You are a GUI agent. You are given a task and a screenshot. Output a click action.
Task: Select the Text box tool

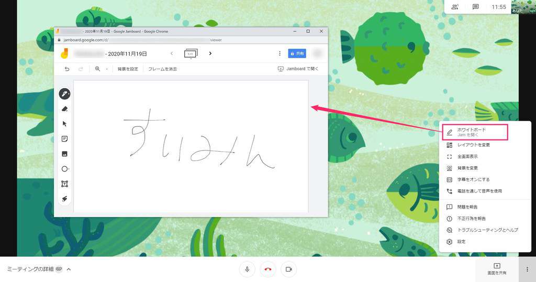pos(64,184)
